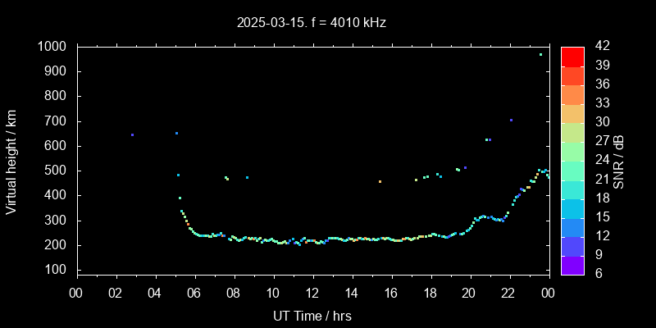Click the 12 tick on the time axis
This screenshot has width=656, height=328.
click(x=312, y=293)
